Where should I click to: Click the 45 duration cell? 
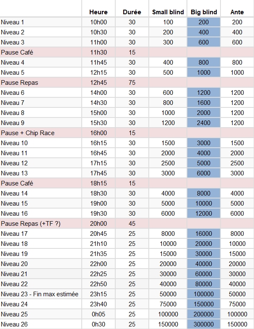pyautogui.click(x=132, y=224)
